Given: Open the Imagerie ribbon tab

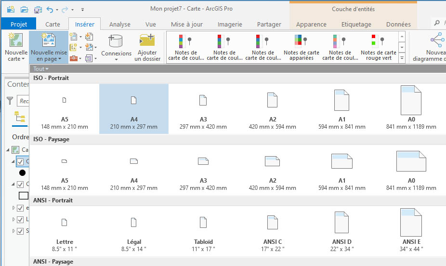Looking at the screenshot, I should pos(230,24).
